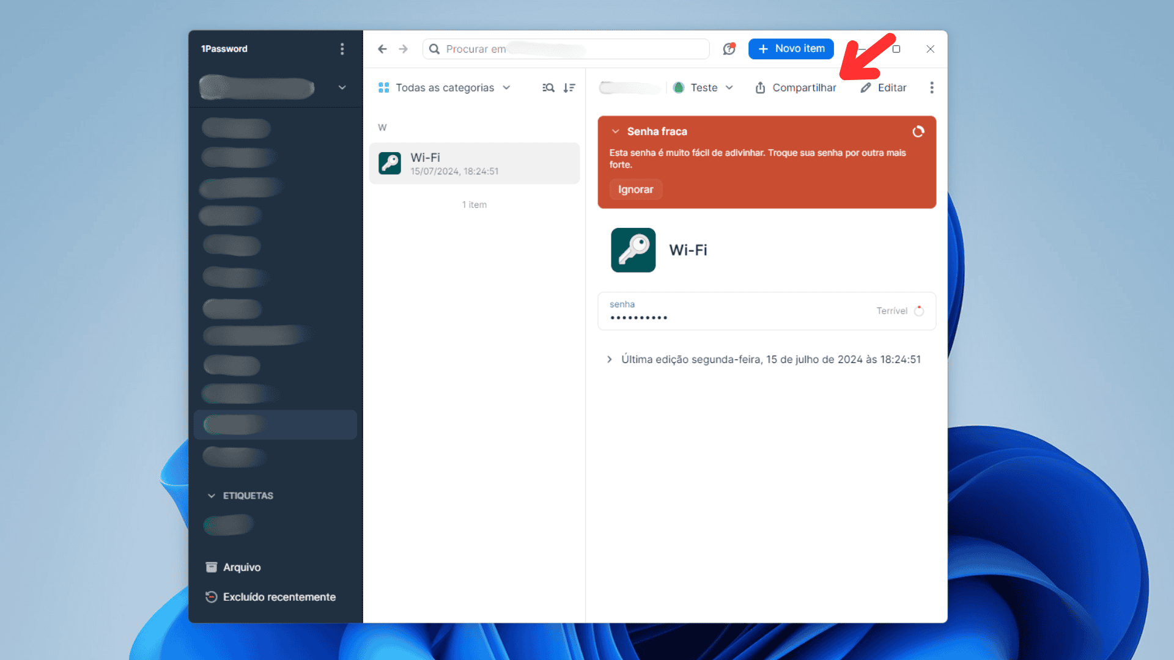Click the Procurar em search field
This screenshot has height=660, width=1174.
point(566,49)
